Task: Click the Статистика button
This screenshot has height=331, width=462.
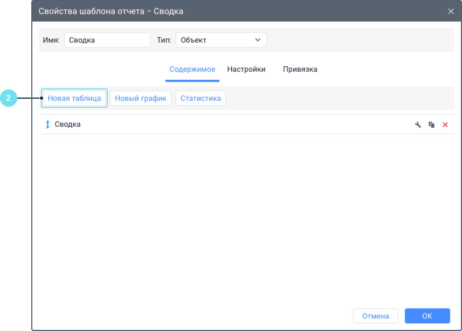Action: tap(201, 98)
